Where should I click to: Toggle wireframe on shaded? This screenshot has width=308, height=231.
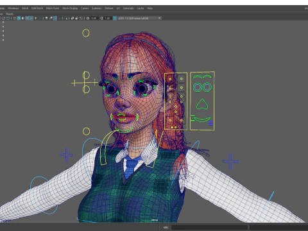(27, 18)
